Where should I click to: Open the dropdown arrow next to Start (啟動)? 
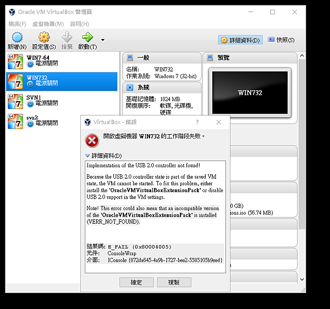pyautogui.click(x=103, y=40)
